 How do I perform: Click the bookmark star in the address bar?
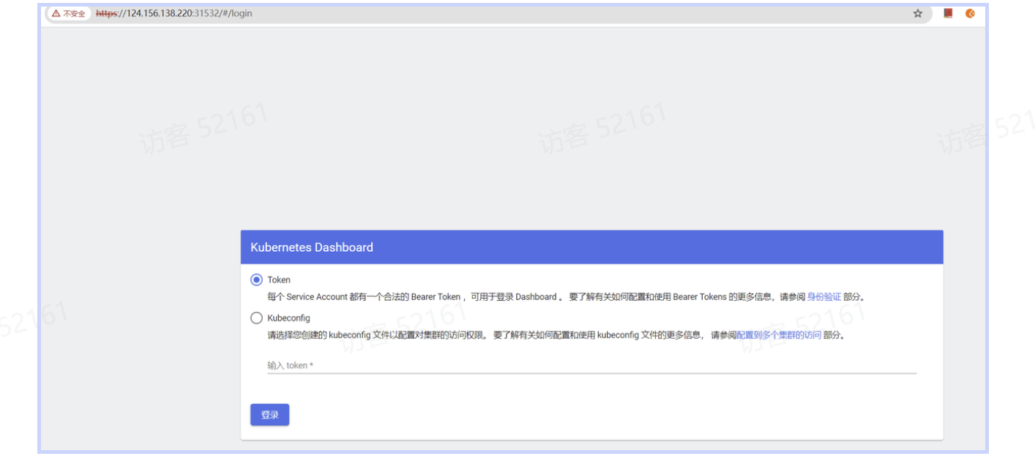point(917,13)
